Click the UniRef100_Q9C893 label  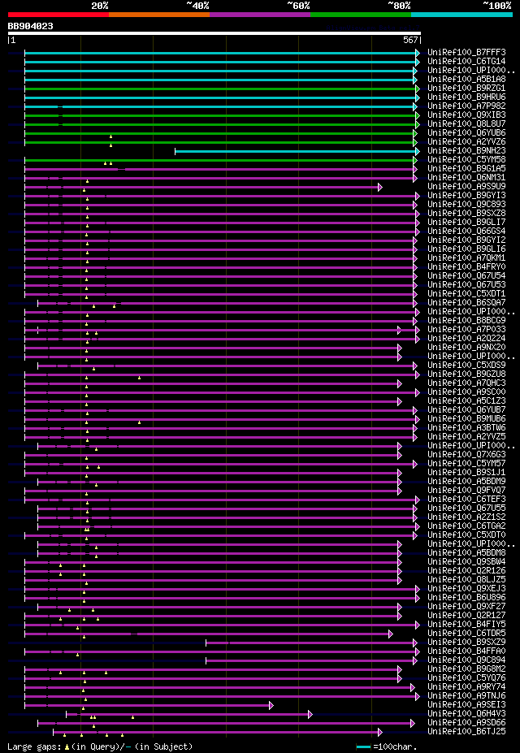click(x=466, y=205)
